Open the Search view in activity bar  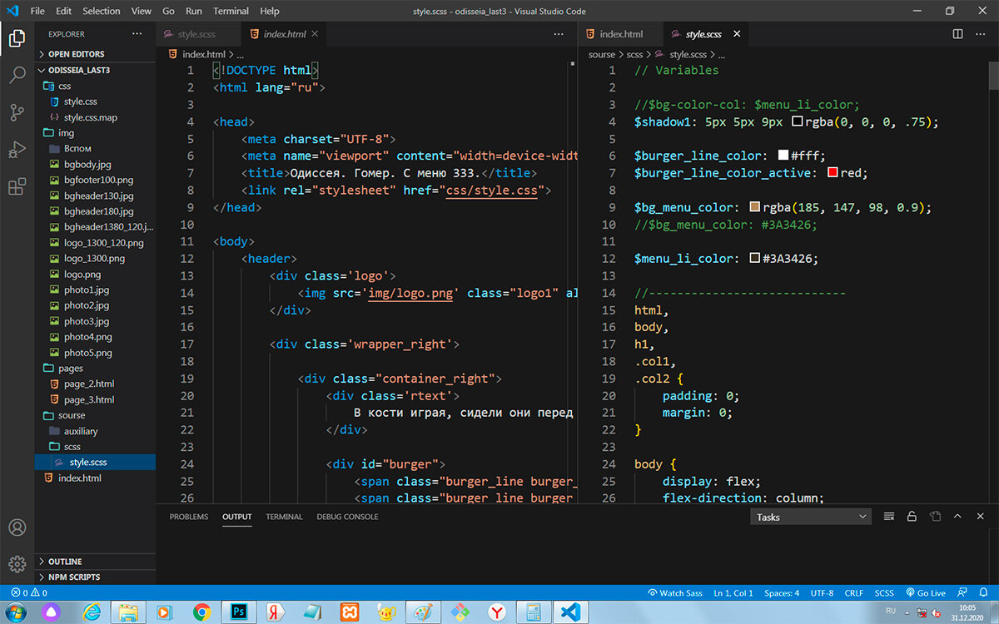[x=17, y=76]
